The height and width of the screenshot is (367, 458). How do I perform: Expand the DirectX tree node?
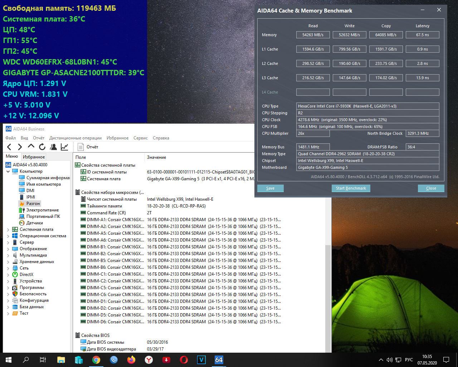point(8,275)
